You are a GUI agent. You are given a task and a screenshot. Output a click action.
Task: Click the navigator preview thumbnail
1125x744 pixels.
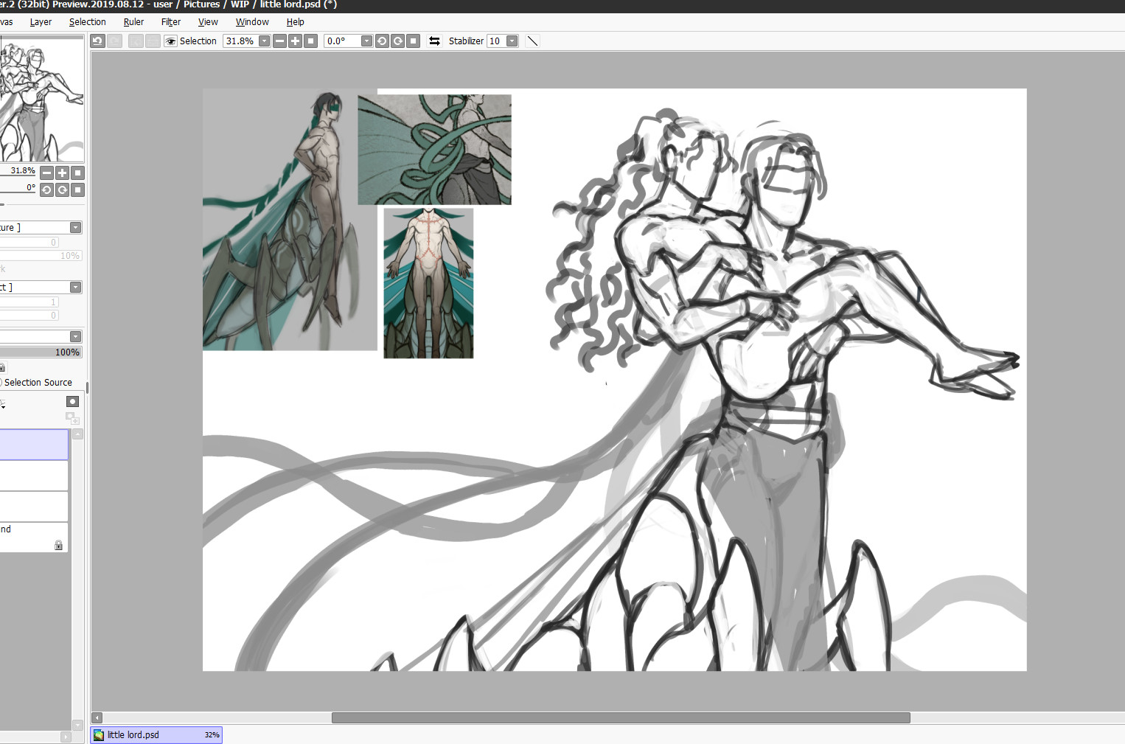[42, 100]
